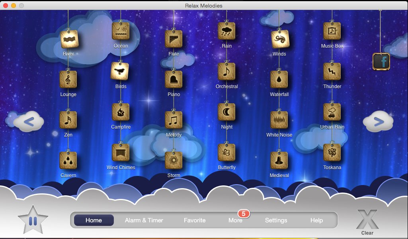The image size is (408, 239).
Task: Toggle the River sound tile
Action: coord(69,39)
